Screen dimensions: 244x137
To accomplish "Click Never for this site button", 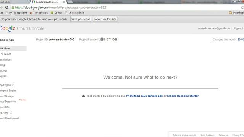I will [x=105, y=19].
